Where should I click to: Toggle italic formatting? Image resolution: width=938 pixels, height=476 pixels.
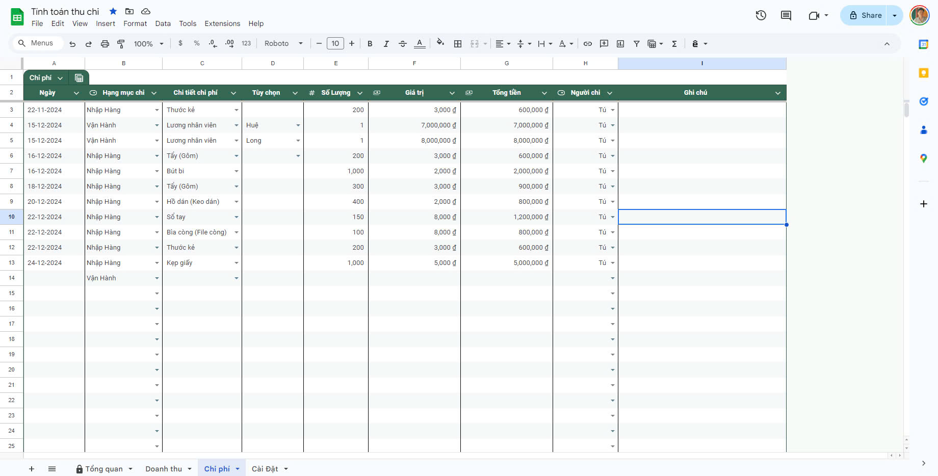point(386,44)
